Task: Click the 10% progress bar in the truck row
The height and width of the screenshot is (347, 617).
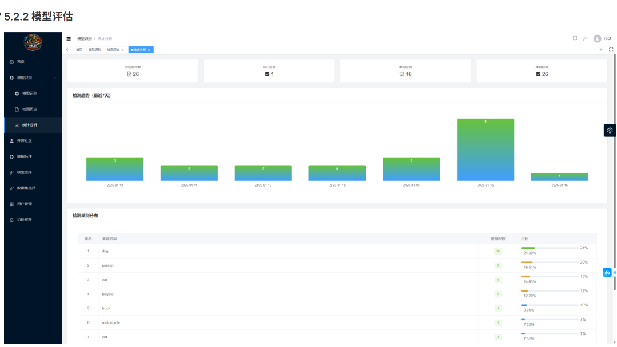Action: click(550, 305)
